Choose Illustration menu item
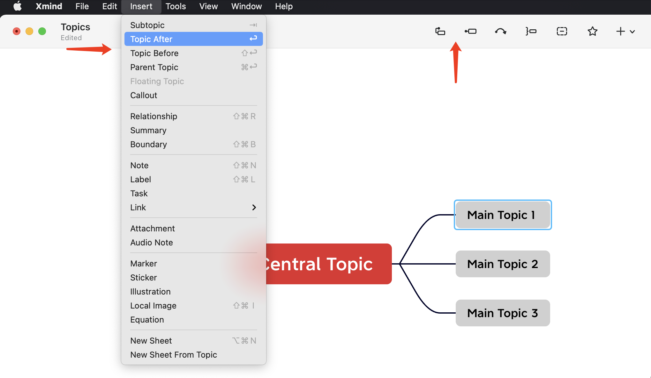651x378 pixels. coord(194,291)
